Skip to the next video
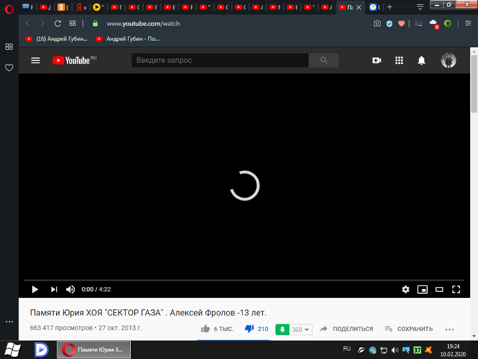Screen dimensions: 478x359 tap(54, 289)
